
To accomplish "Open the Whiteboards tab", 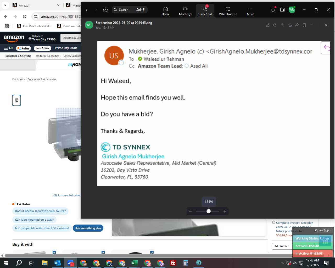I will click(228, 11).
